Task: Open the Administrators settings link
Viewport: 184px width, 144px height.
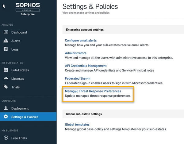Action: click(75, 53)
